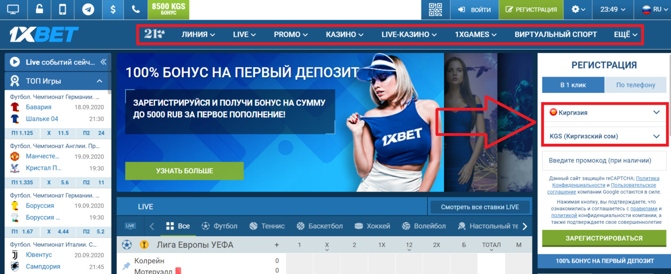Viewport: 671px width, 274px height.
Task: Open the LIVE menu in navigation bar
Action: [245, 34]
